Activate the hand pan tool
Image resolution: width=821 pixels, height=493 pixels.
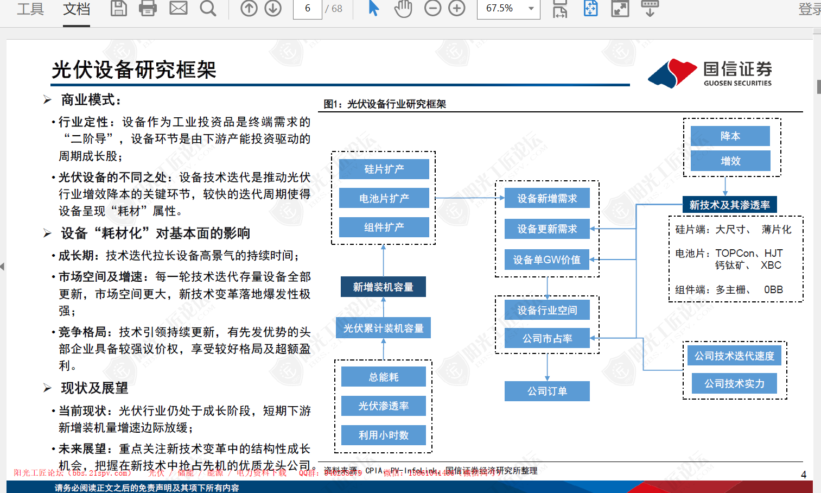click(x=403, y=8)
